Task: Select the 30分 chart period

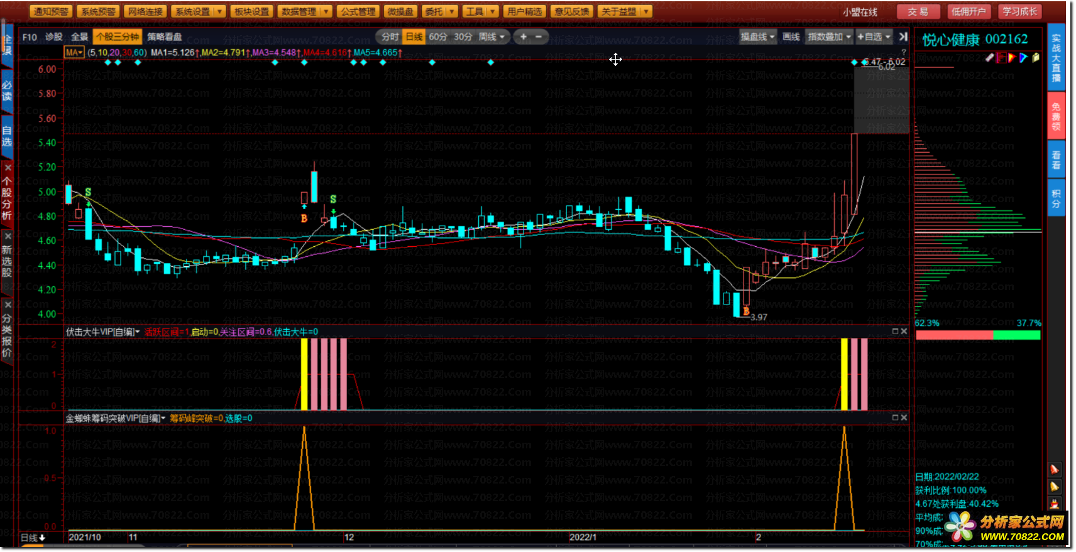Action: point(463,37)
